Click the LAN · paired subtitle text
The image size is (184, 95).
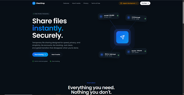135,53
